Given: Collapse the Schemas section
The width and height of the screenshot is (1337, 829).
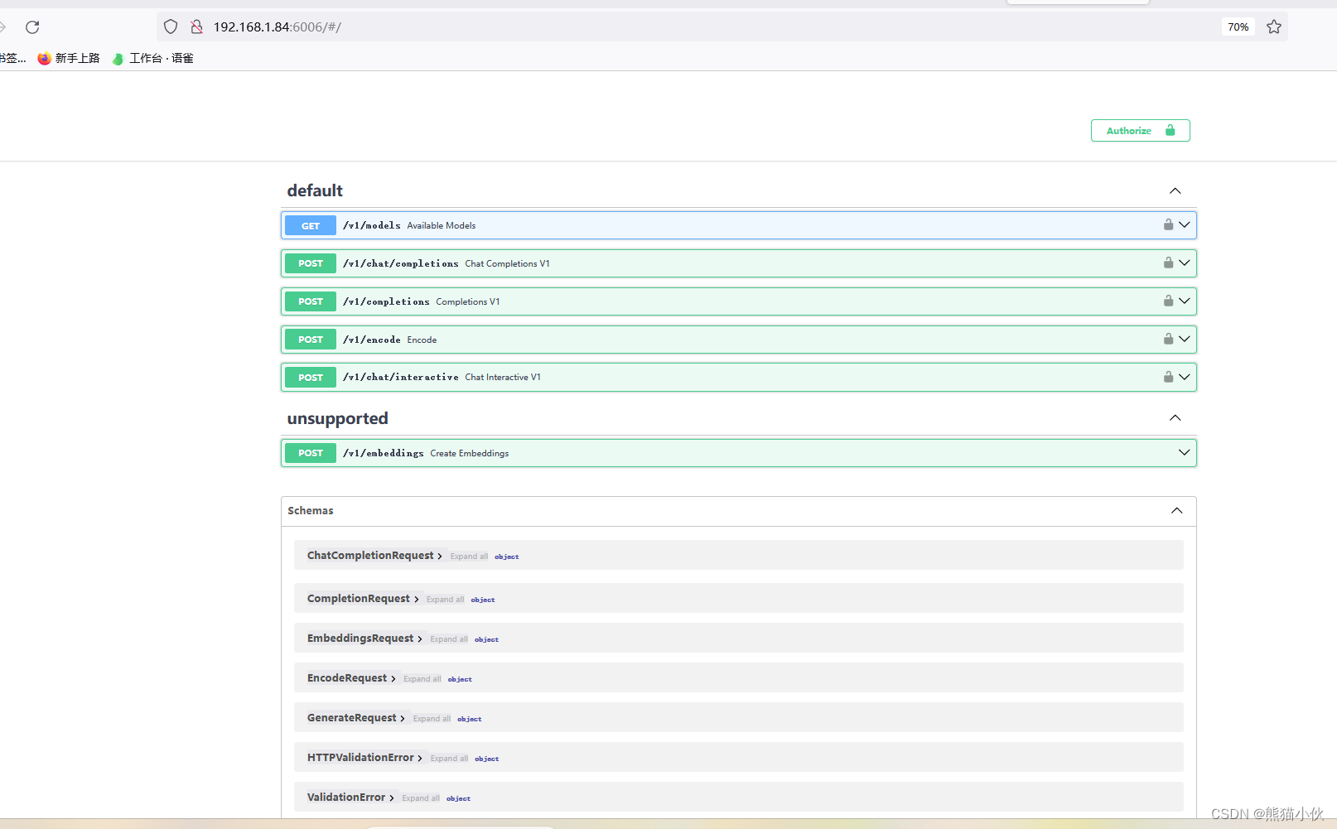Looking at the screenshot, I should click(x=1176, y=511).
